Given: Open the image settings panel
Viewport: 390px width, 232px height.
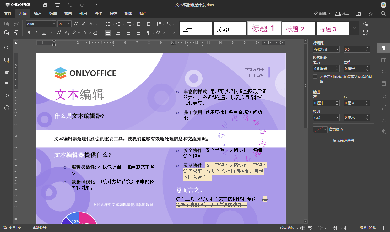Looking at the screenshot, I should pos(383,72).
